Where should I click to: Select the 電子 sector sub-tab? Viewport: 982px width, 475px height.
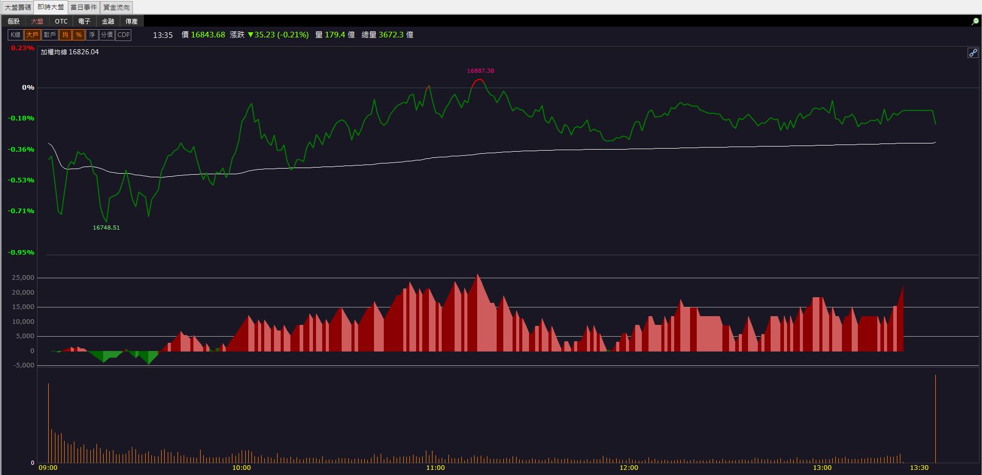click(85, 21)
